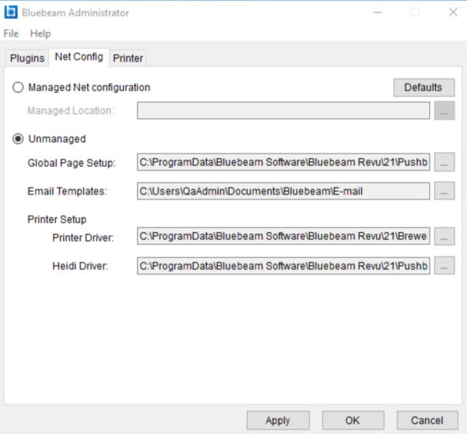Click inside the Global Page Setup field
467x434 pixels.
(x=283, y=163)
